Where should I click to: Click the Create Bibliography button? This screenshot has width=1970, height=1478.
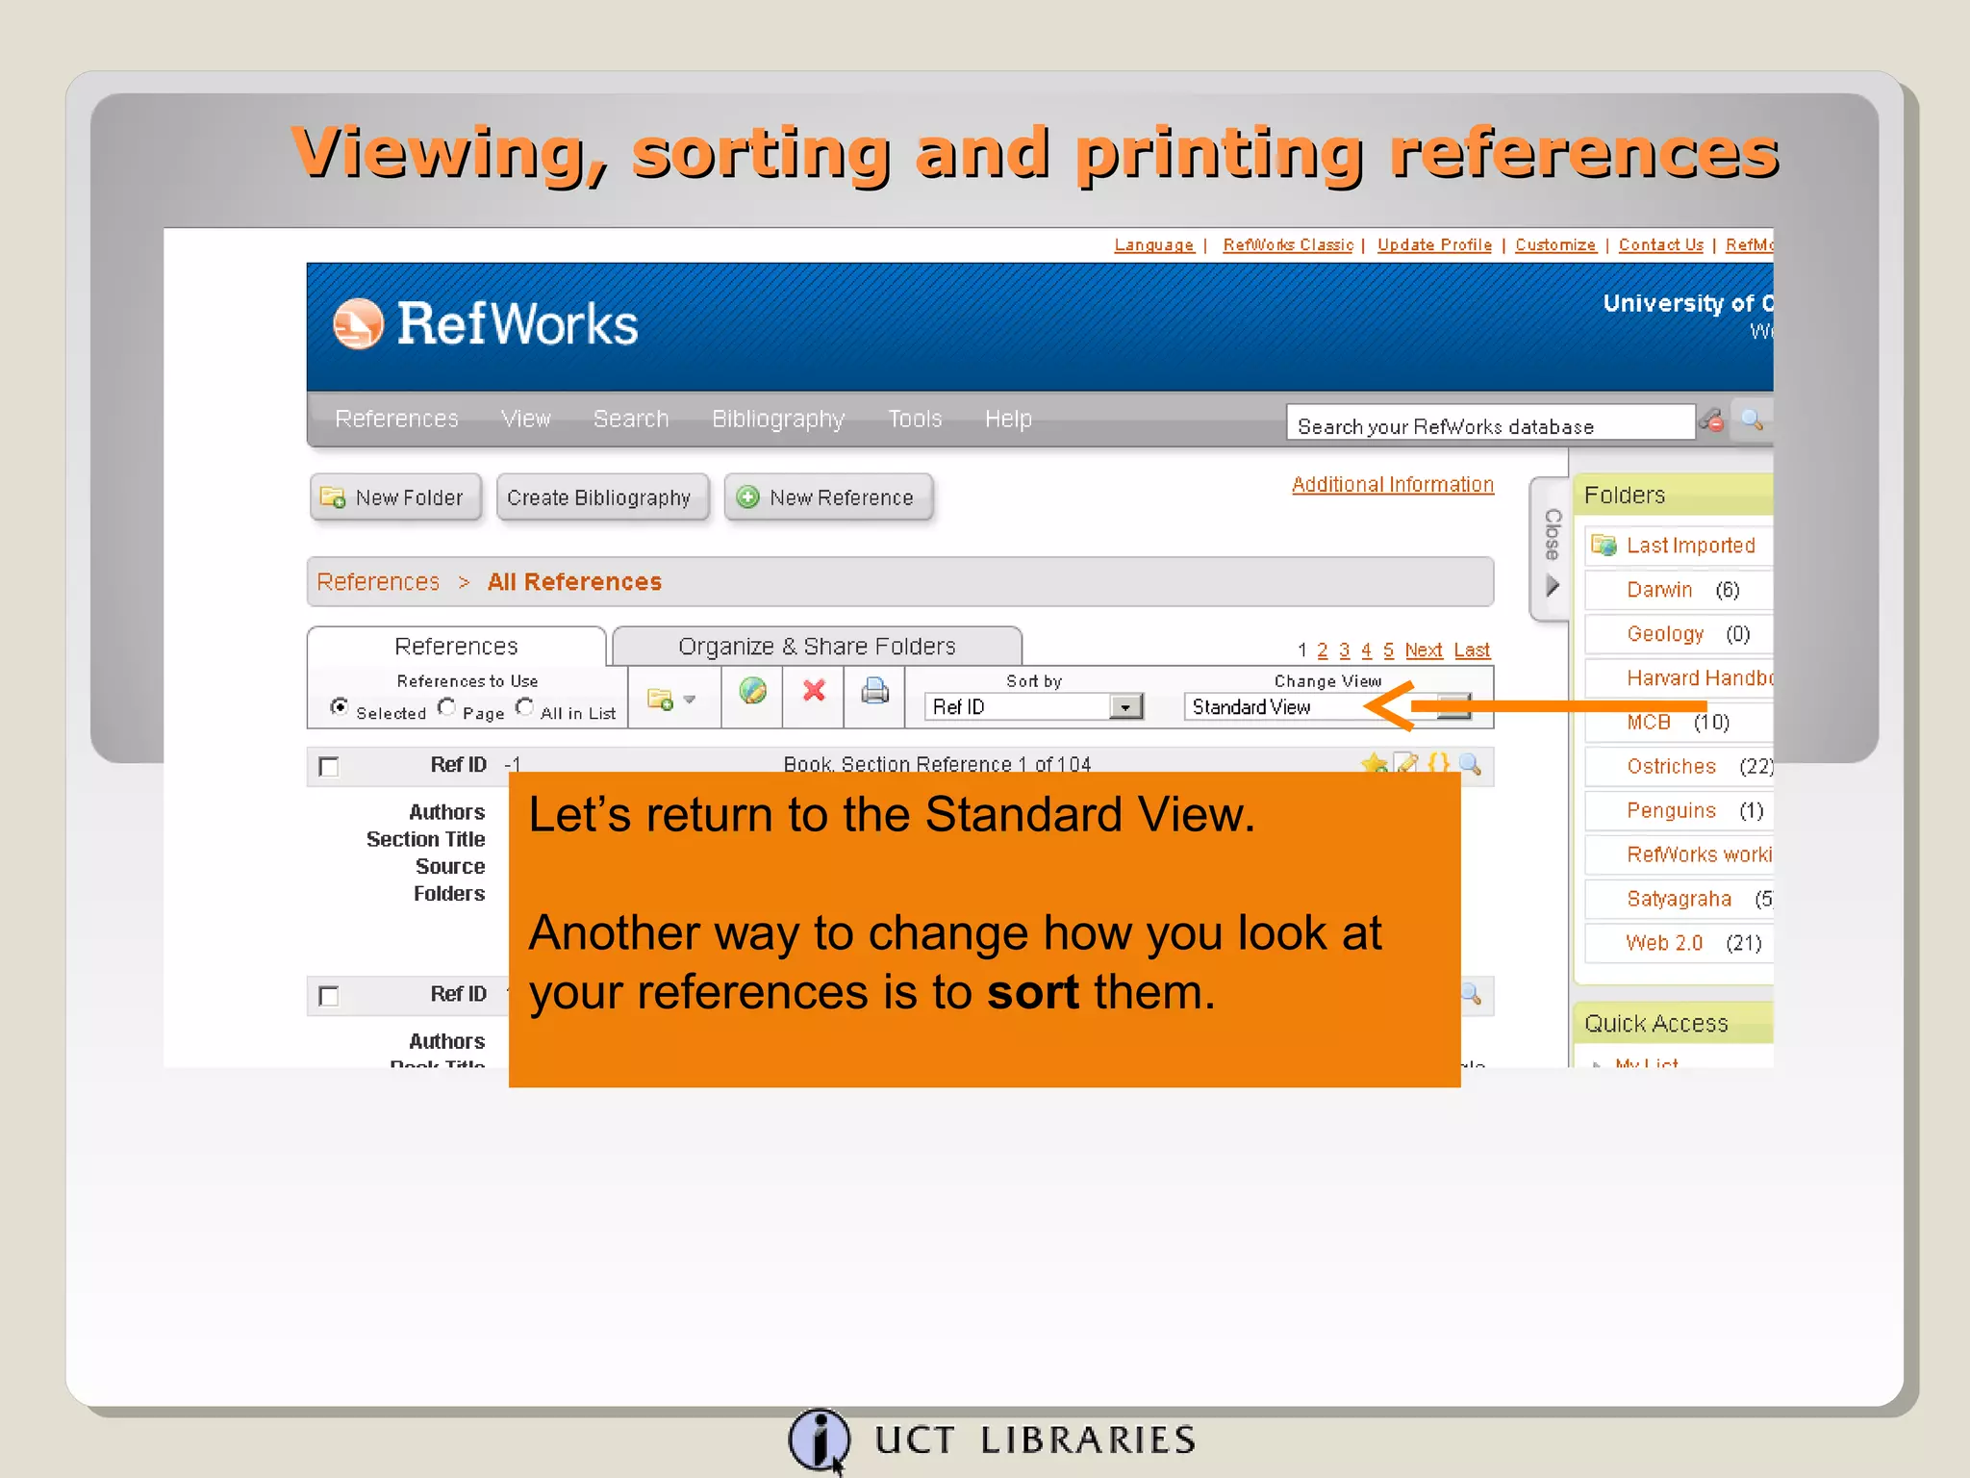coord(603,497)
